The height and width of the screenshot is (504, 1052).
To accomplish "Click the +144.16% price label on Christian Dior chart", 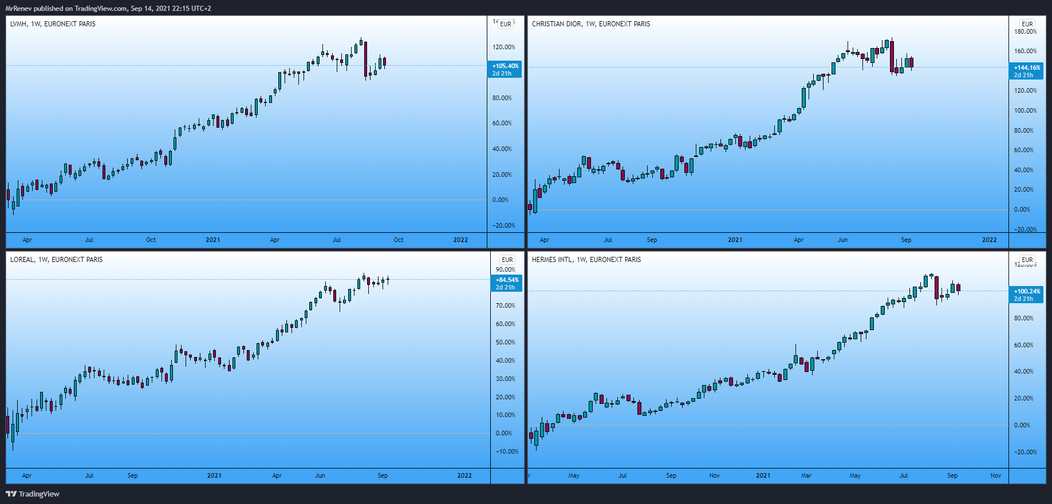I will click(x=1026, y=71).
